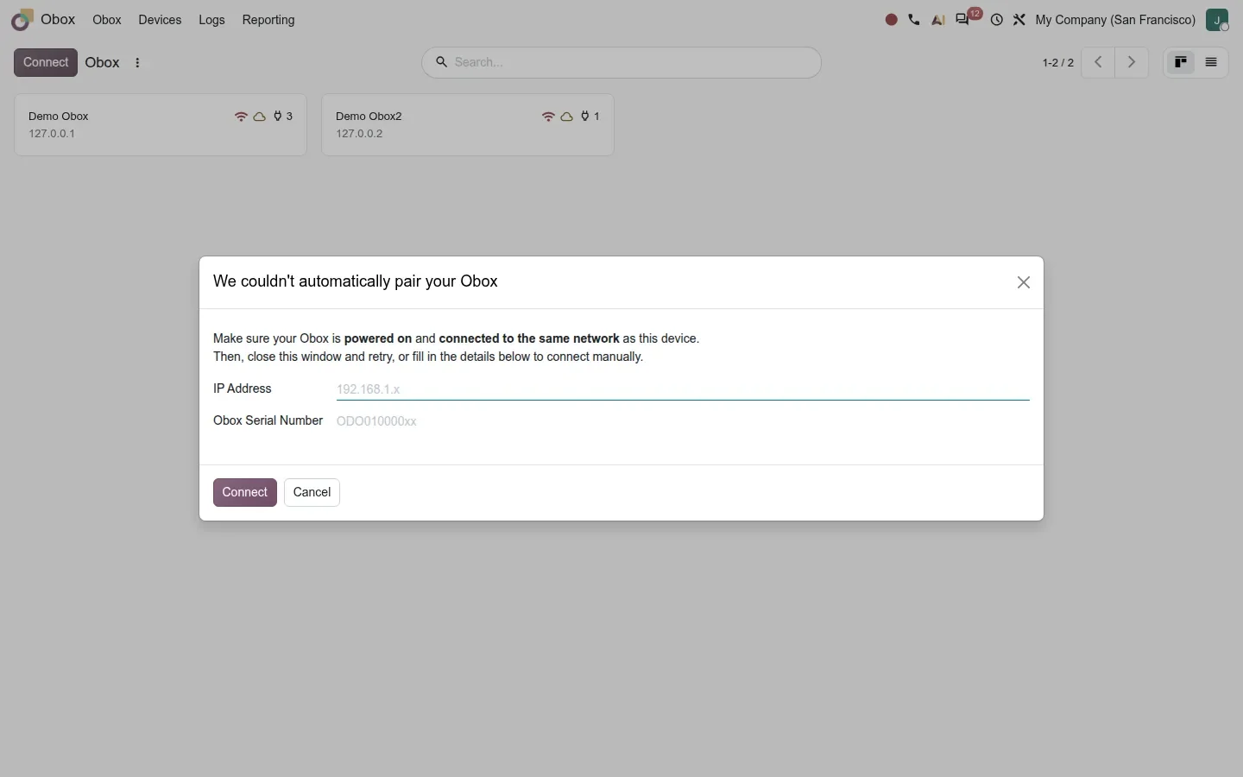Open the Demo Obox card
Viewport: 1243px width, 777px height.
click(x=161, y=125)
